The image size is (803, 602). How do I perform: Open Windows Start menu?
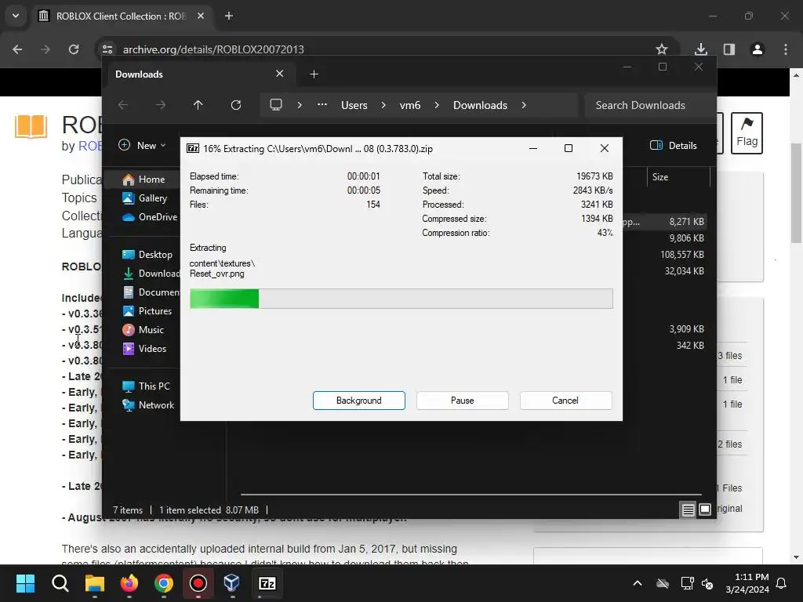point(26,583)
